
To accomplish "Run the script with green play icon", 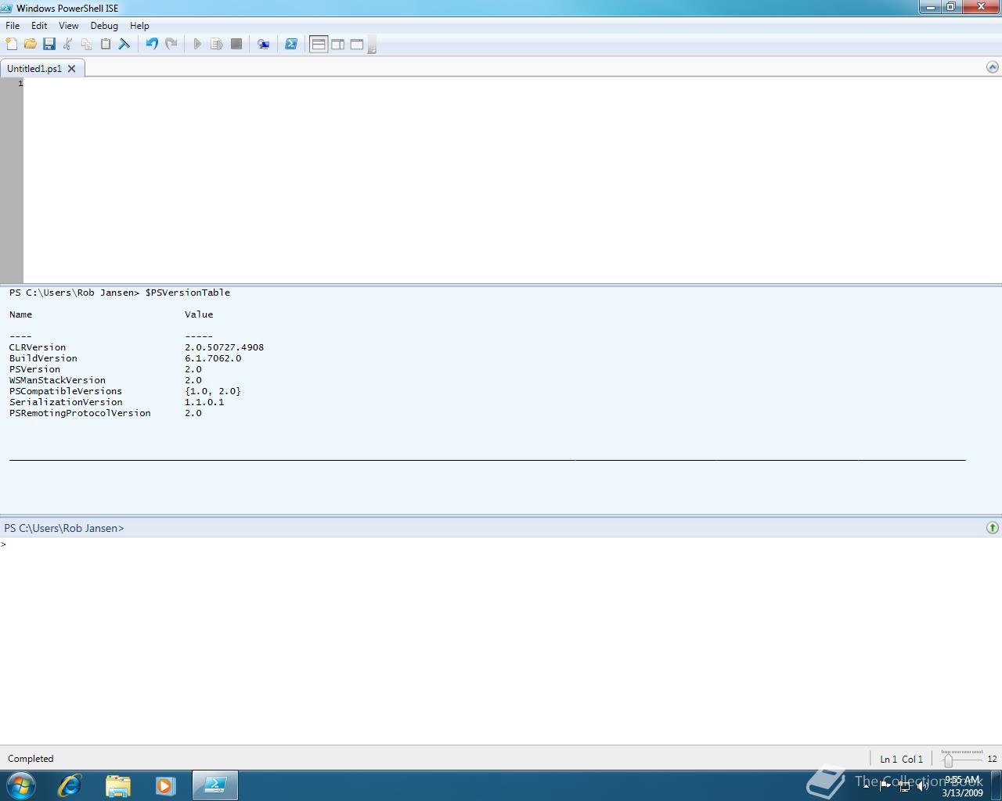I will click(x=197, y=45).
